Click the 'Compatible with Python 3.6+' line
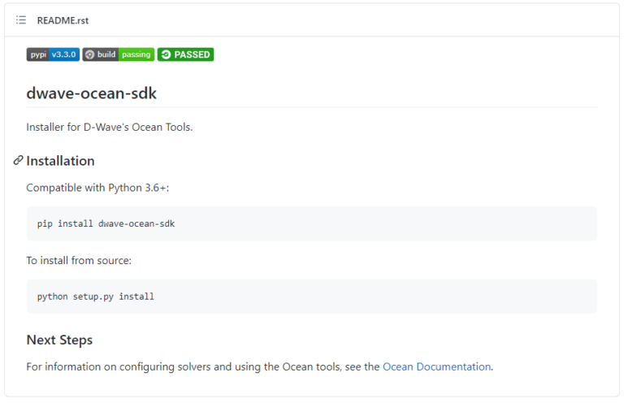 [97, 188]
